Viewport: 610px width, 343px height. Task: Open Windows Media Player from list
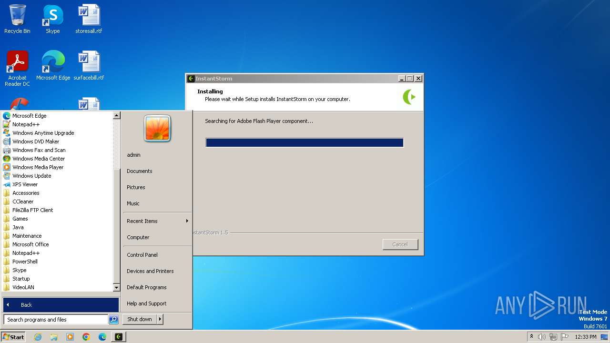pyautogui.click(x=57, y=167)
